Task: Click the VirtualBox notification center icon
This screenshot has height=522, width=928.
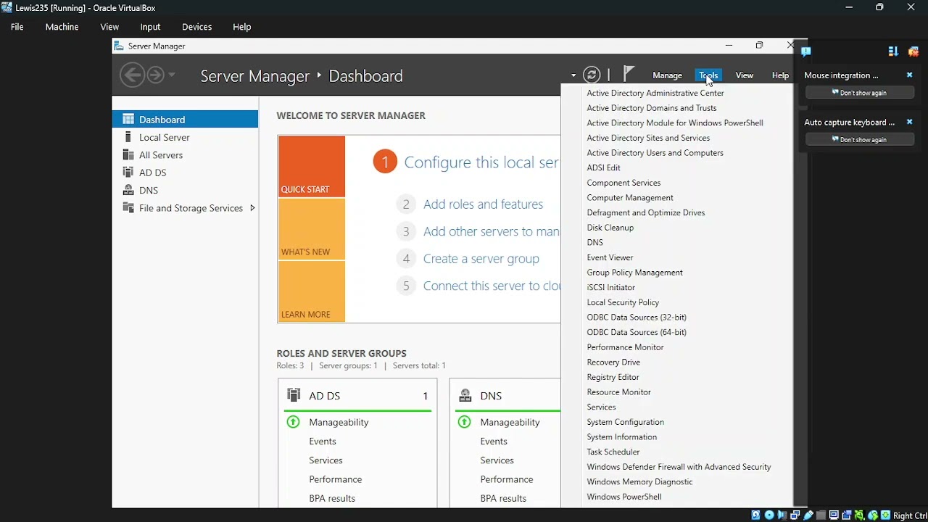Action: [805, 51]
